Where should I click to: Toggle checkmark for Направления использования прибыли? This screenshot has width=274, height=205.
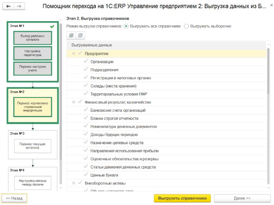pos(86,150)
